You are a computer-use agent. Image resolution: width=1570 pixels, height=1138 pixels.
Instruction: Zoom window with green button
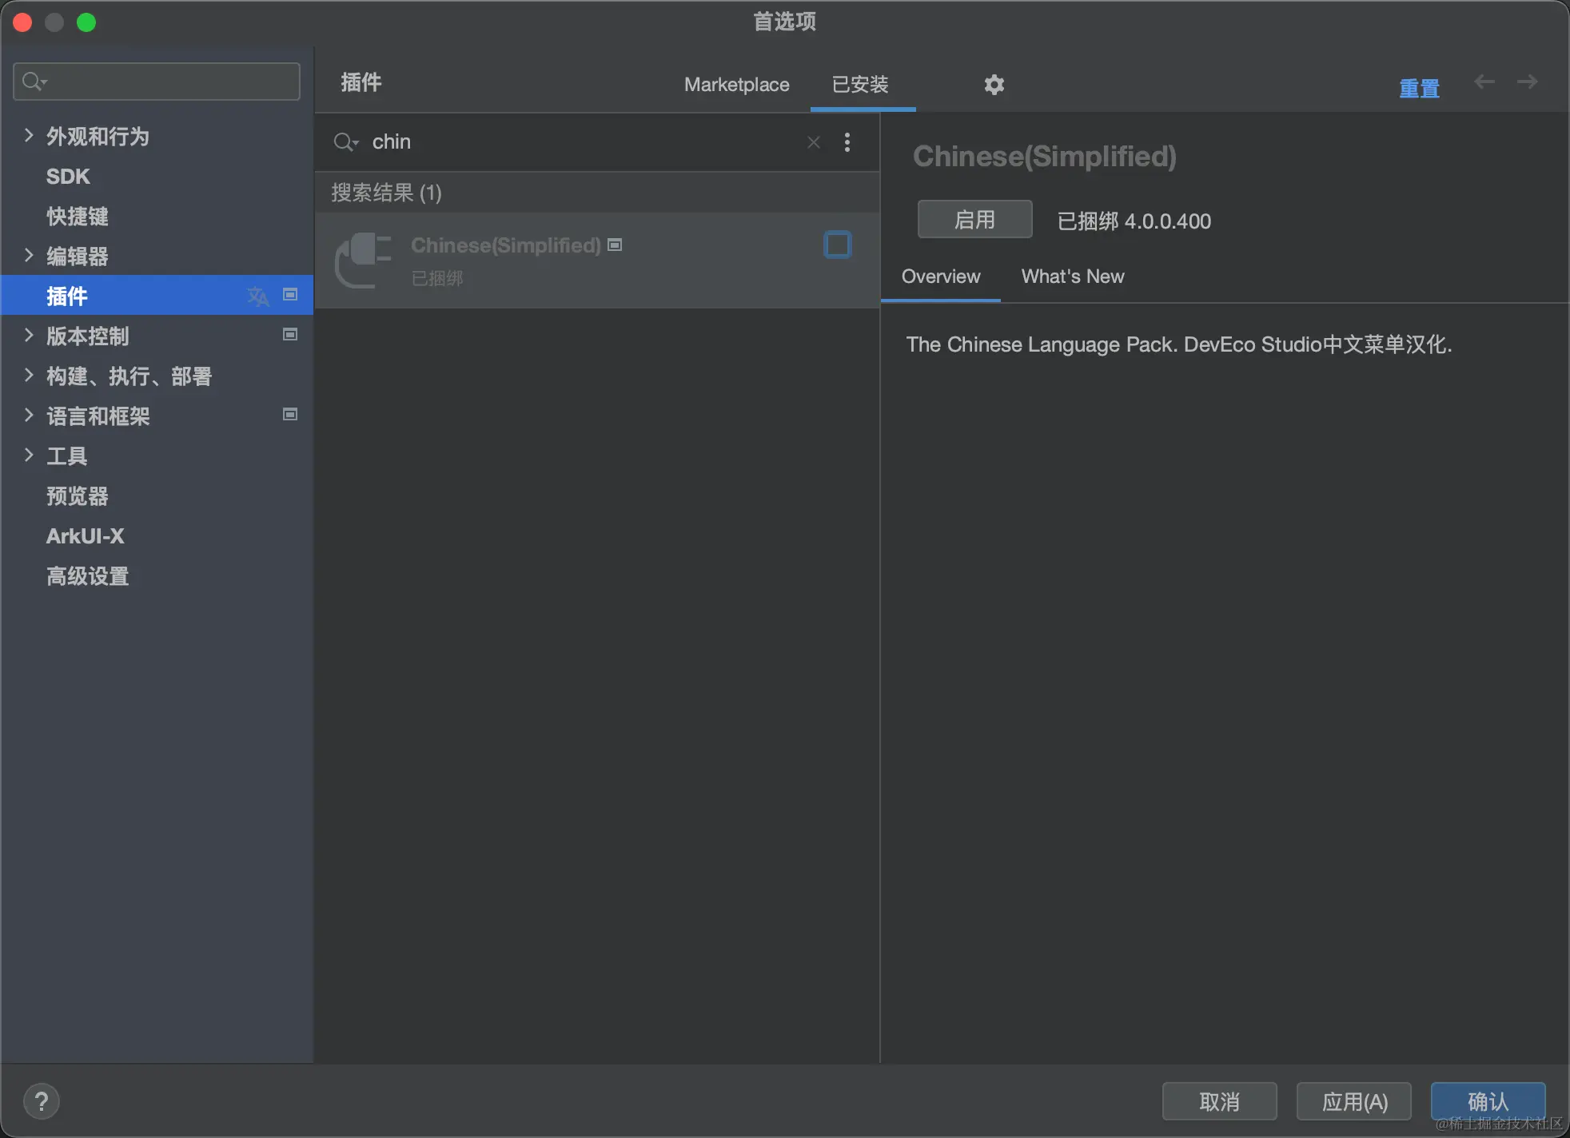coord(86,22)
